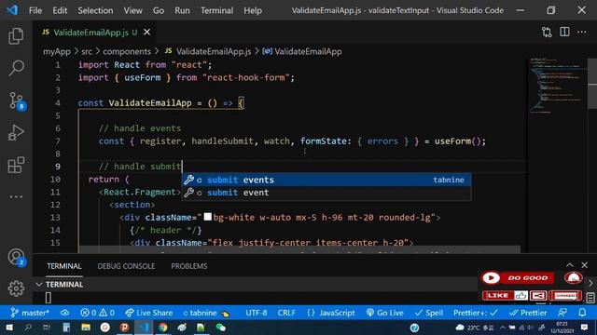Click myApp in the breadcrumb
Image resolution: width=597 pixels, height=335 pixels.
click(56, 51)
